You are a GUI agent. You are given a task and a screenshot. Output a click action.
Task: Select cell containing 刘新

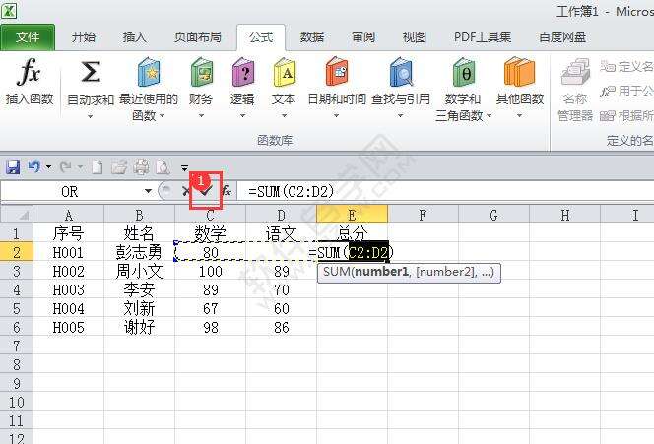139,308
